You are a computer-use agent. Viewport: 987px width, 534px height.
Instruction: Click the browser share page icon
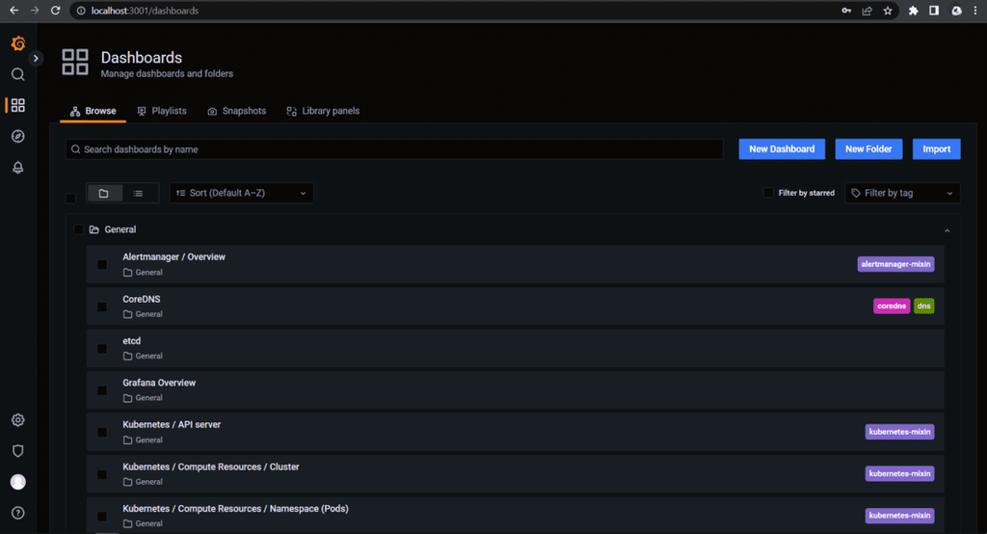(867, 11)
